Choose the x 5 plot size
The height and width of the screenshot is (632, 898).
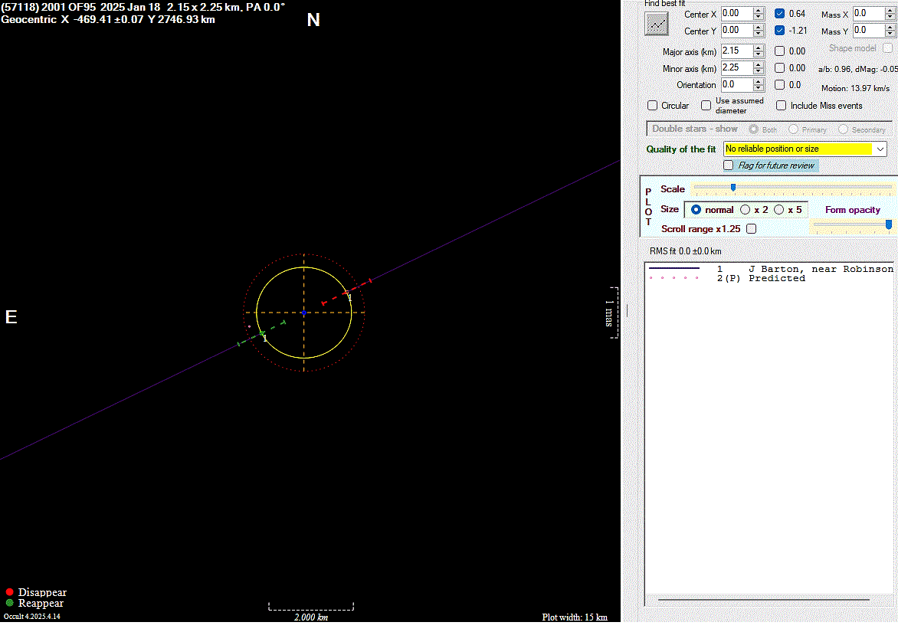click(778, 210)
